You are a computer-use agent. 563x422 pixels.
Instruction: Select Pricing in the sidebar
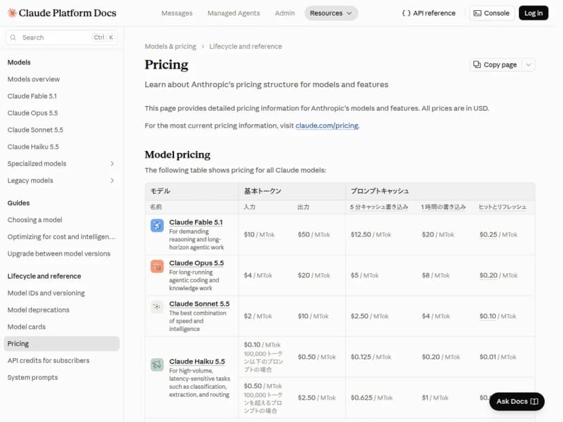point(61,344)
